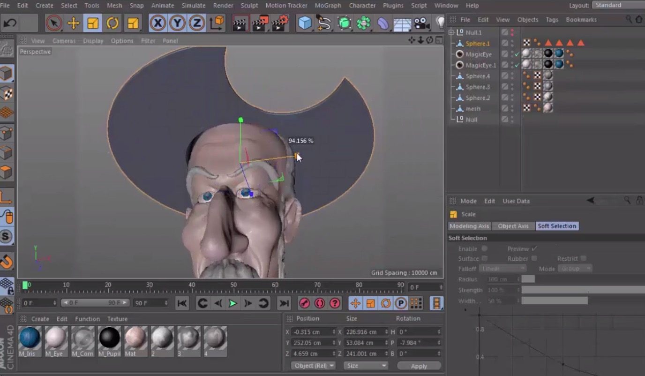Image resolution: width=645 pixels, height=376 pixels.
Task: Open the Object (Rel) dropdown
Action: point(313,366)
